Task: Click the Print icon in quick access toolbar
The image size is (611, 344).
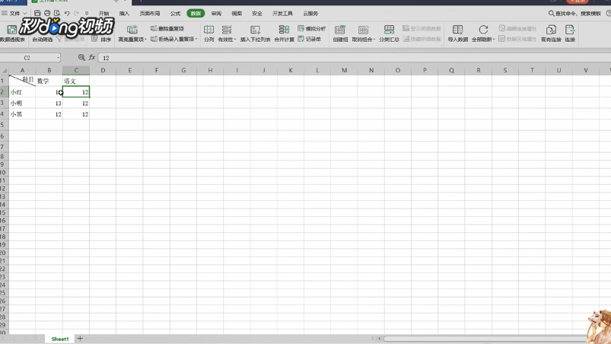Action: click(47, 13)
